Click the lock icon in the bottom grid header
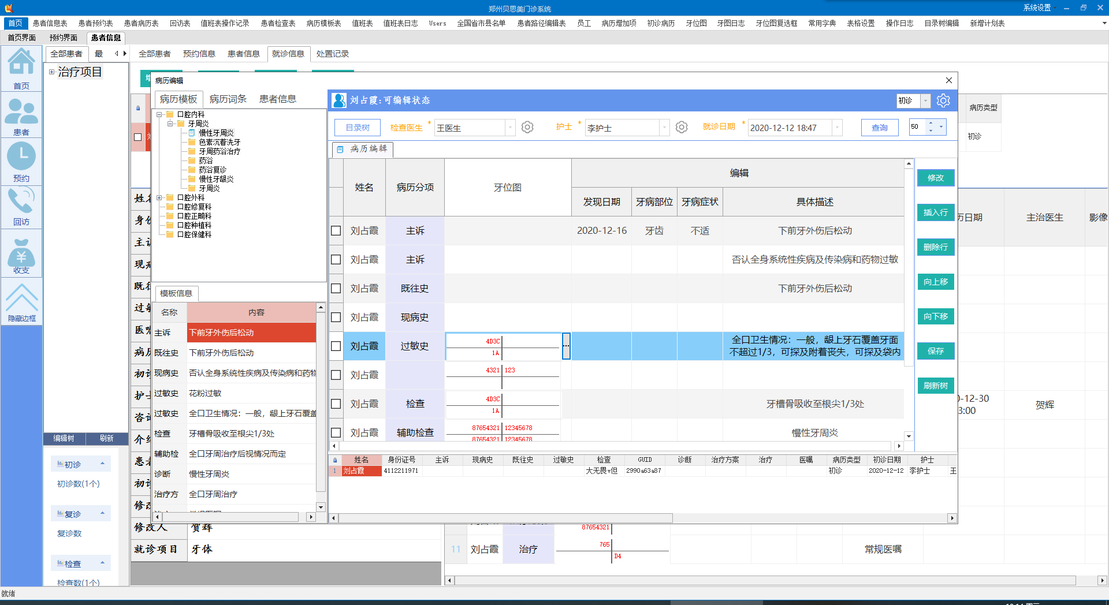The image size is (1109, 605). coord(335,460)
